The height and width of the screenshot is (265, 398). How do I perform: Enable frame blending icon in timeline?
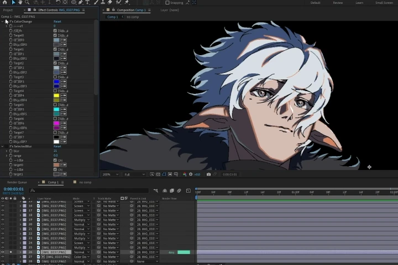coord(172,190)
